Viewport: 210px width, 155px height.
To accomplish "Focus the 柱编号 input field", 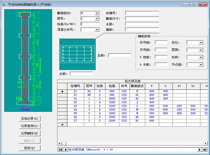I will [x=142, y=13].
